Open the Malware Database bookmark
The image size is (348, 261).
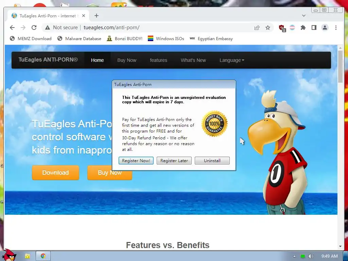79,39
